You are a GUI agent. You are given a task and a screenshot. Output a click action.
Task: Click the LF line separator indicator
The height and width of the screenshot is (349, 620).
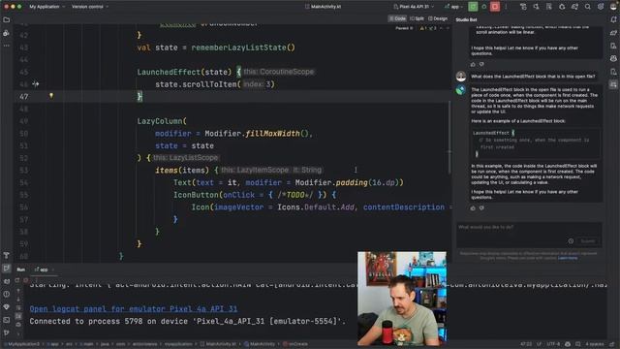coord(540,344)
